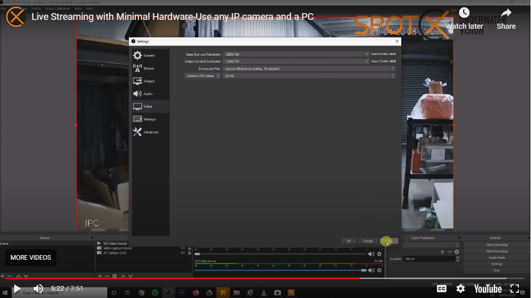The width and height of the screenshot is (531, 298).
Task: Close the Settings dialog
Action: pyautogui.click(x=397, y=41)
